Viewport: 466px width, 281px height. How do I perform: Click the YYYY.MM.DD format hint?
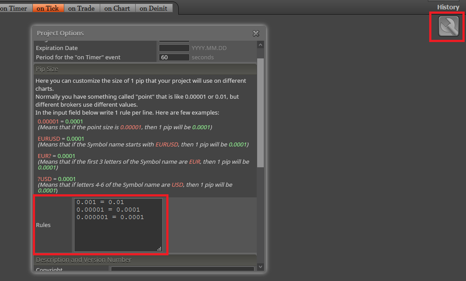click(209, 48)
